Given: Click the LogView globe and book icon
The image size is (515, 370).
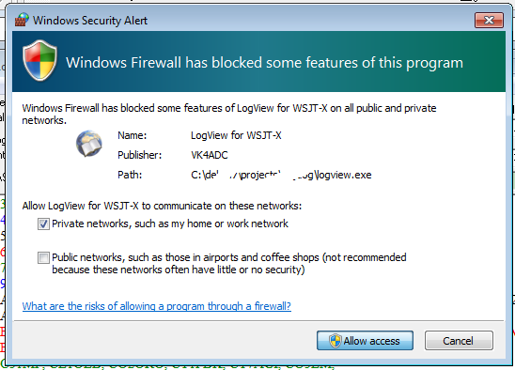Looking at the screenshot, I should 89,144.
